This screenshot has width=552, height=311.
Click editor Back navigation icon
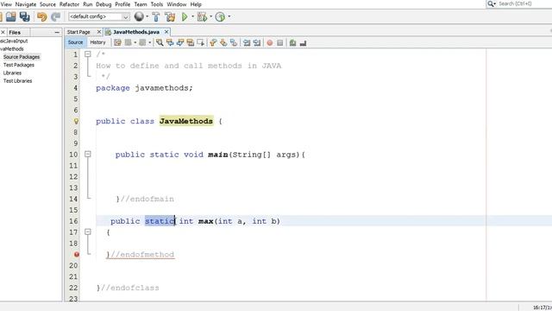[129, 42]
